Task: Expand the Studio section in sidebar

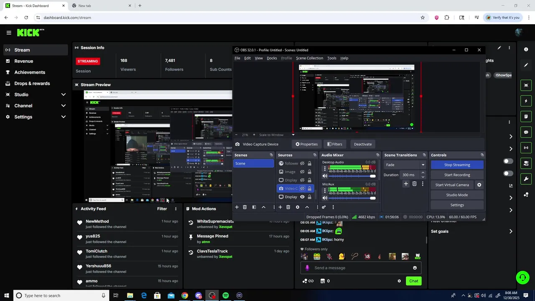Action: pos(63,94)
